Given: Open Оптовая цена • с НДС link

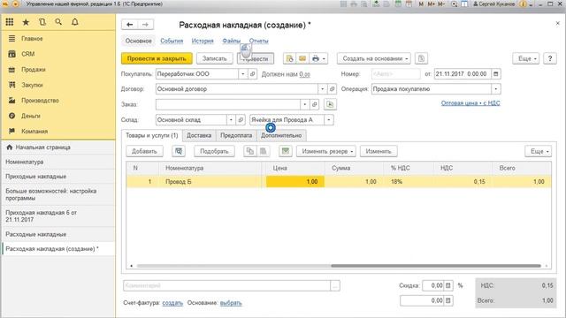Looking at the screenshot, I should 470,103.
